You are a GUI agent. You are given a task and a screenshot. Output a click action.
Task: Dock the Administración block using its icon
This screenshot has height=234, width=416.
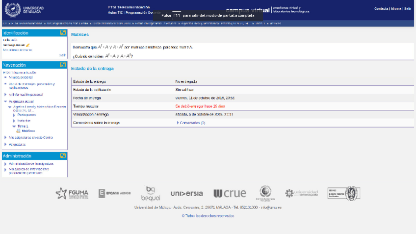(63, 156)
